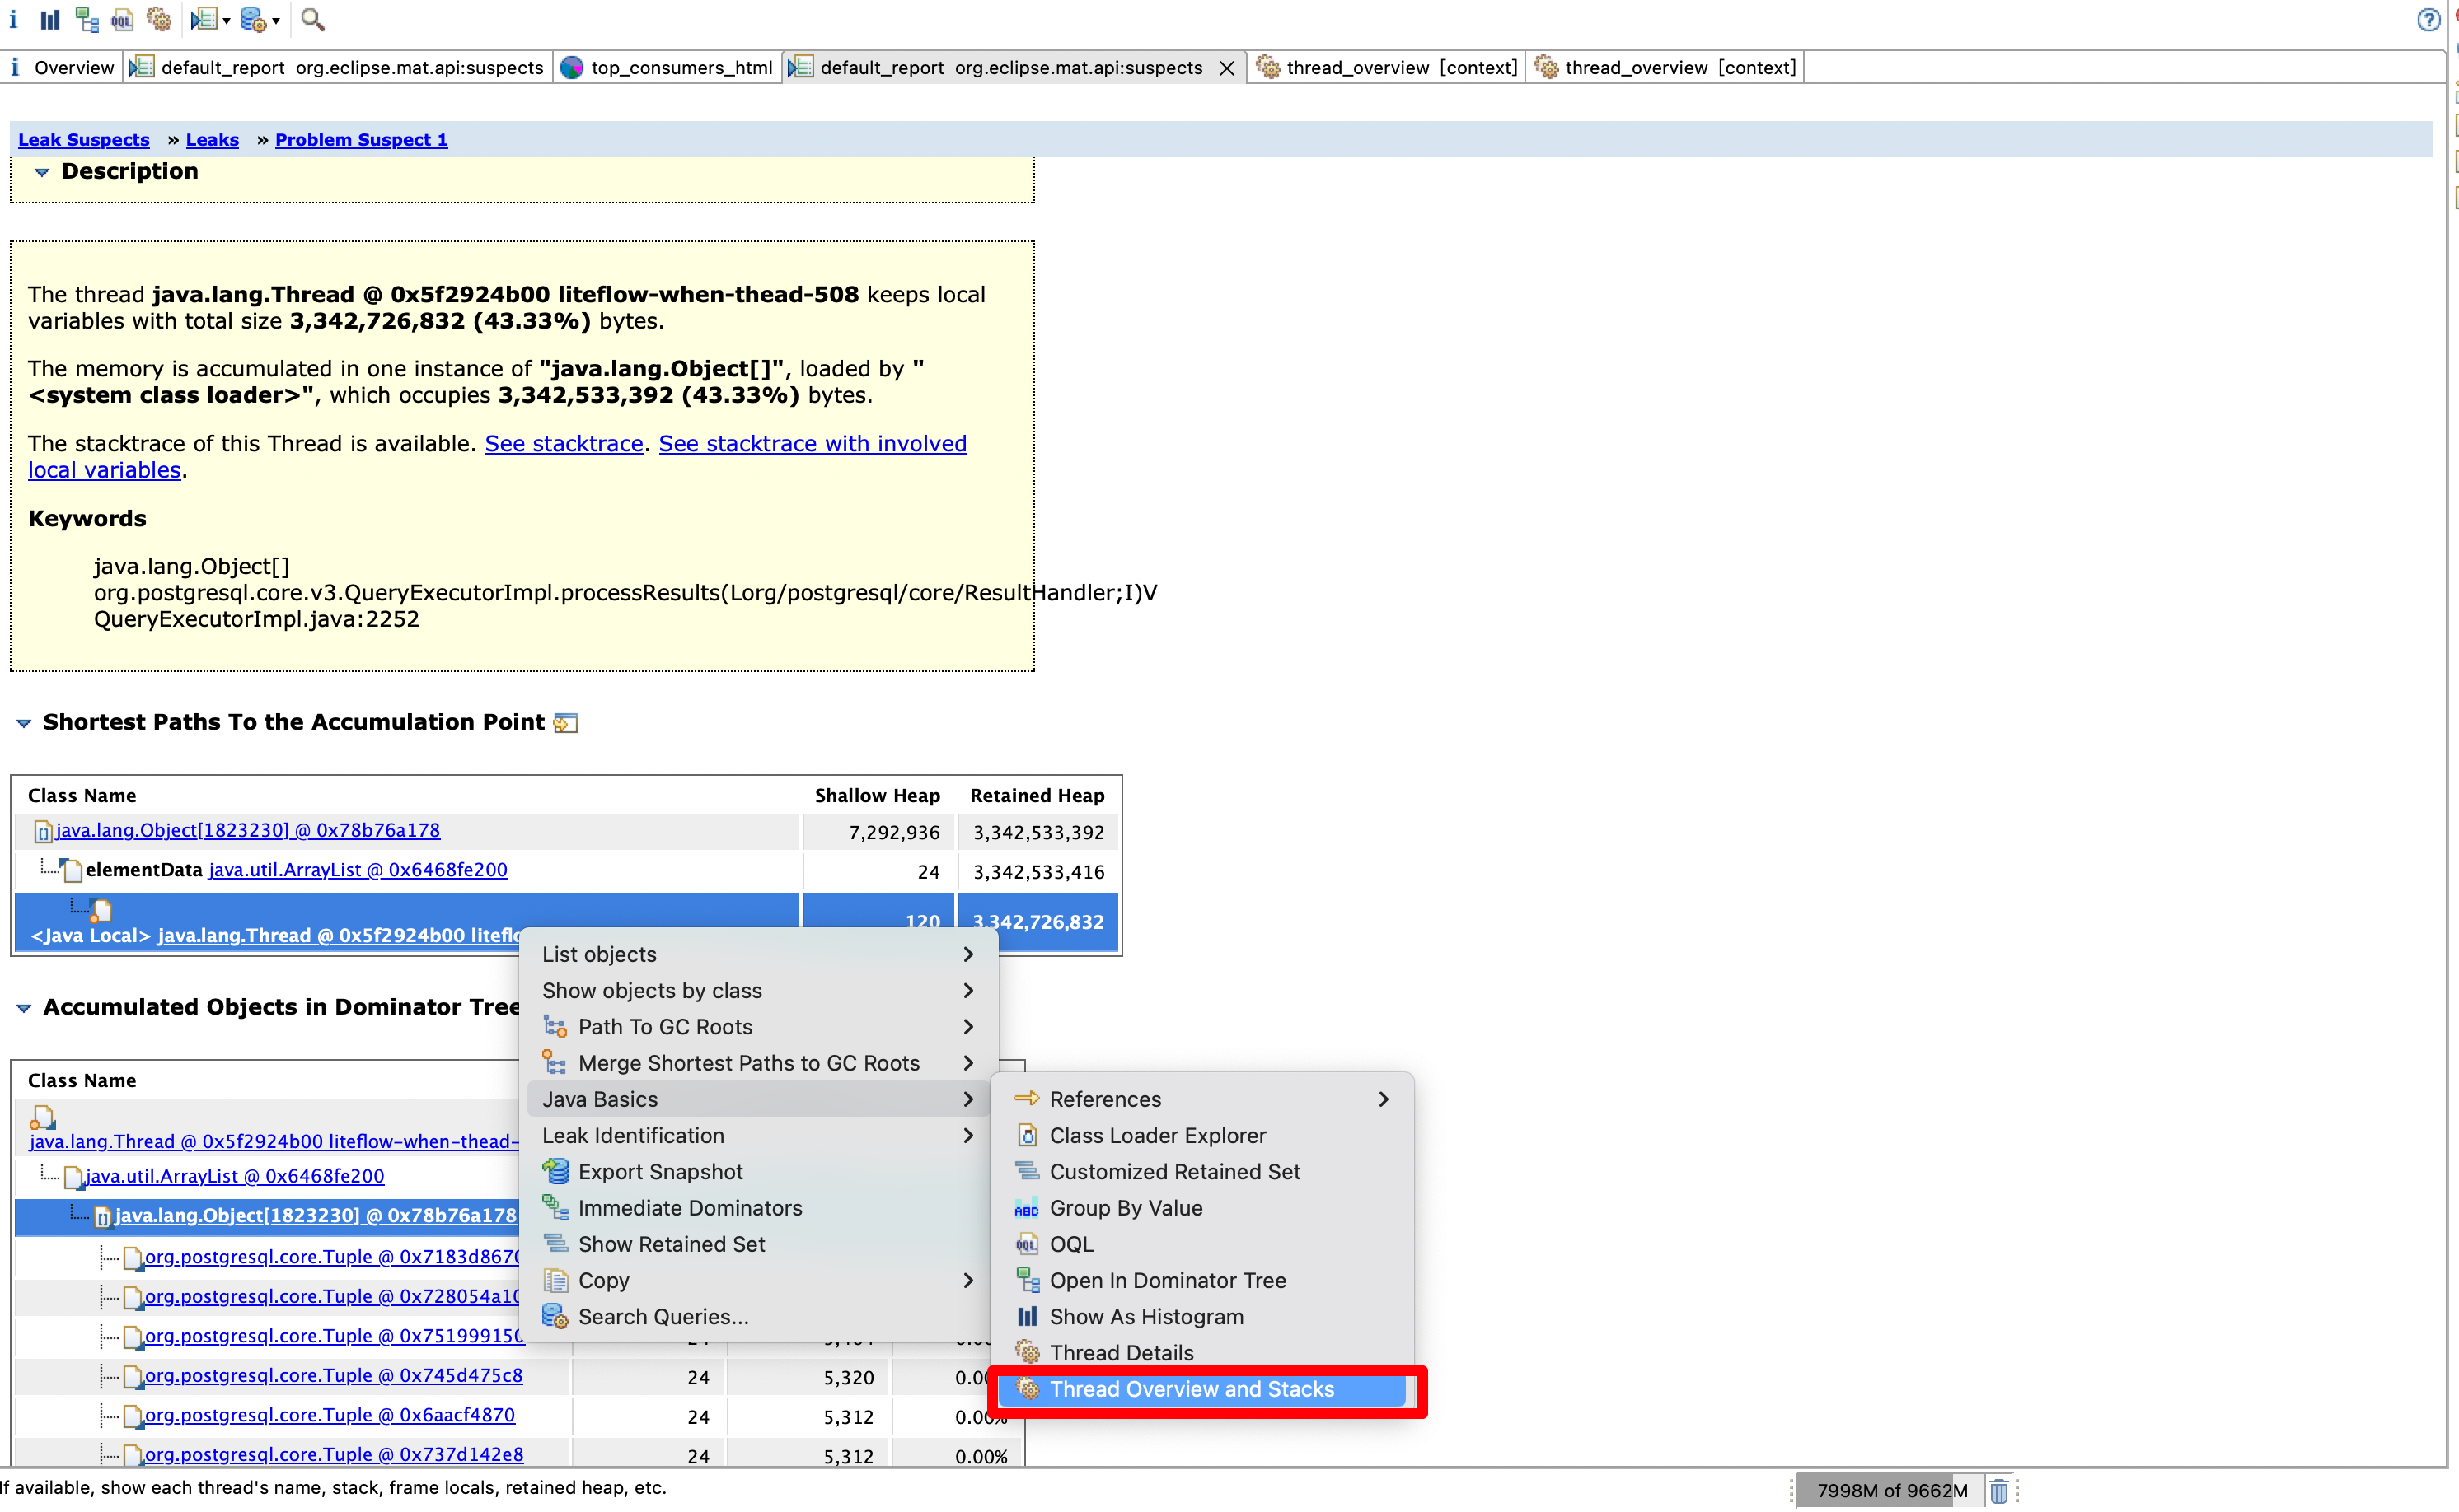The width and height of the screenshot is (2459, 1512).
Task: Open the Thread Overview toolbar gear icon
Action: 158,19
